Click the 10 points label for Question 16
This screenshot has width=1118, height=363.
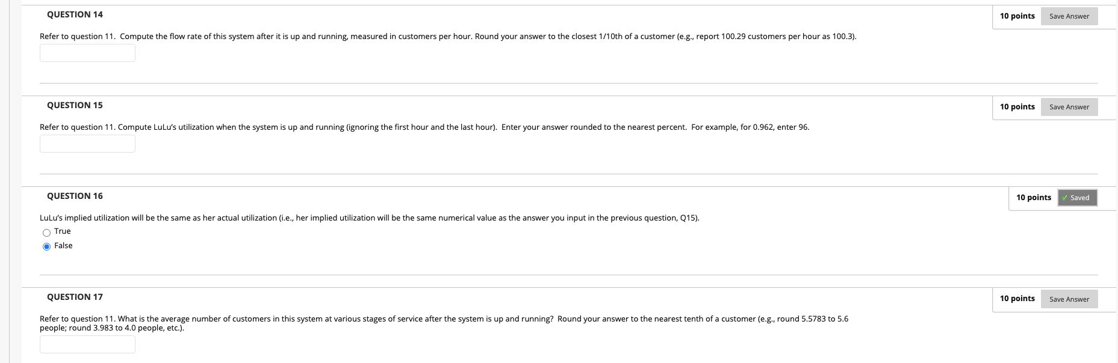pyautogui.click(x=1033, y=197)
